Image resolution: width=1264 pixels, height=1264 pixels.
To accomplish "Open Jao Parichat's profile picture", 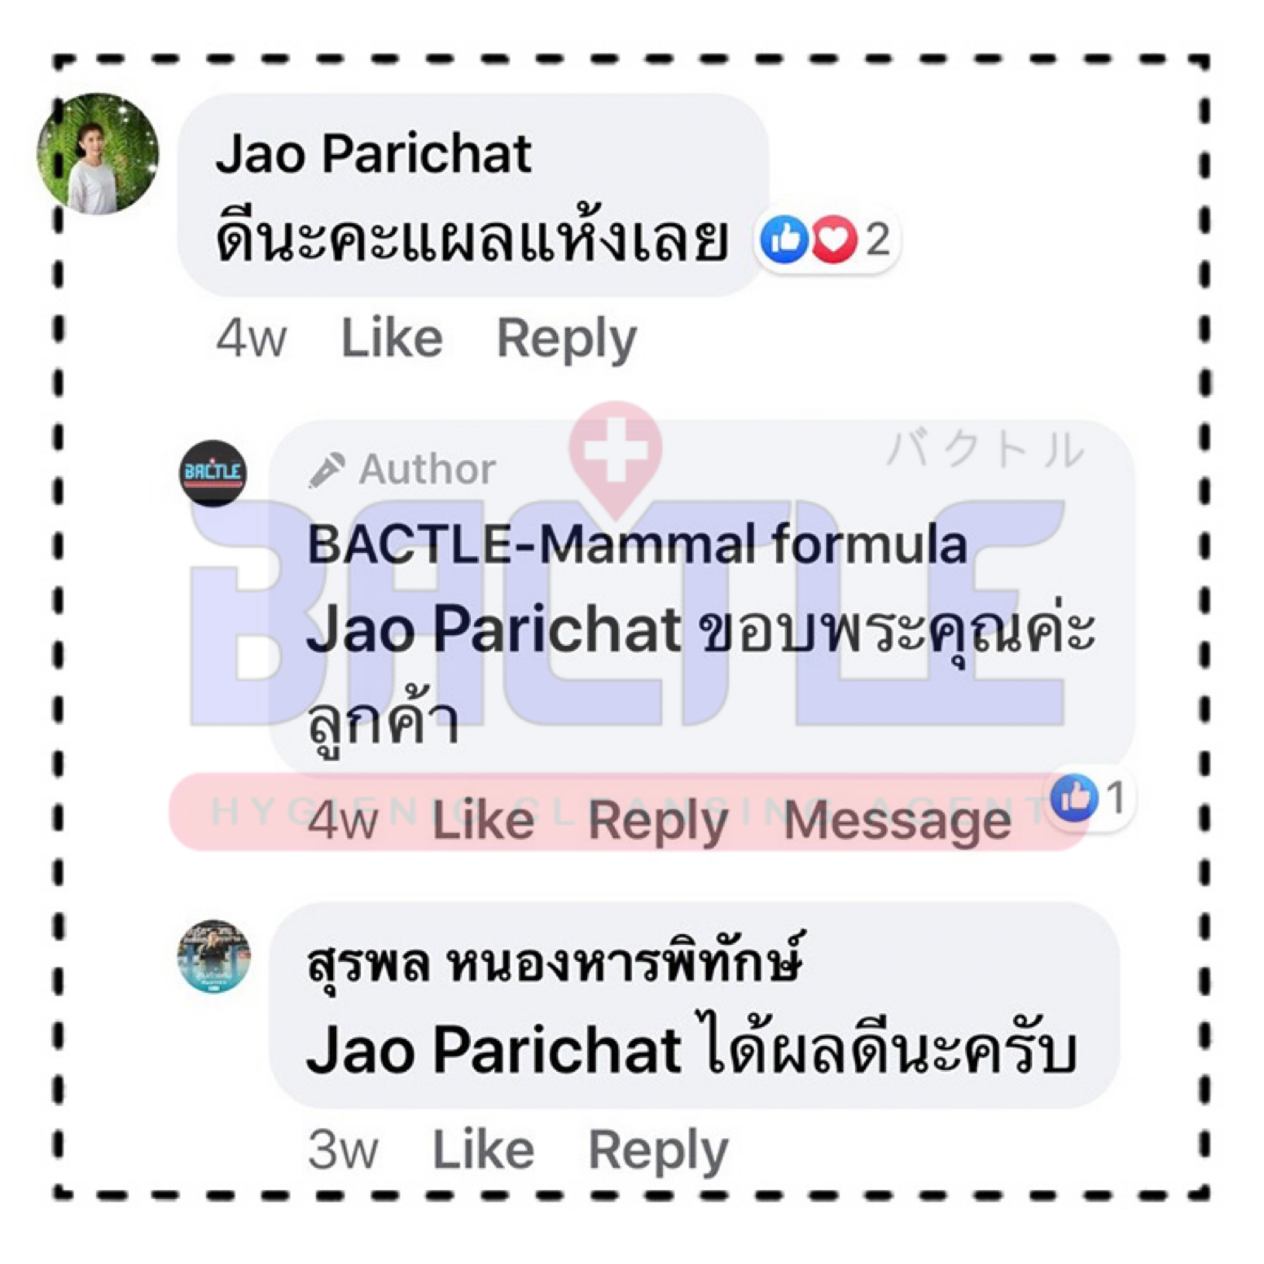I will click(97, 153).
